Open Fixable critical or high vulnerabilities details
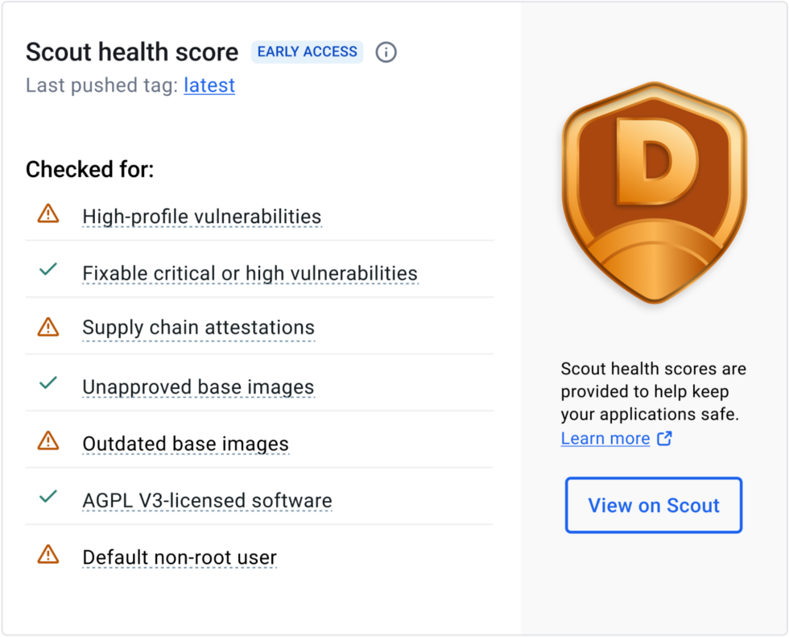This screenshot has width=789, height=637. click(x=250, y=273)
